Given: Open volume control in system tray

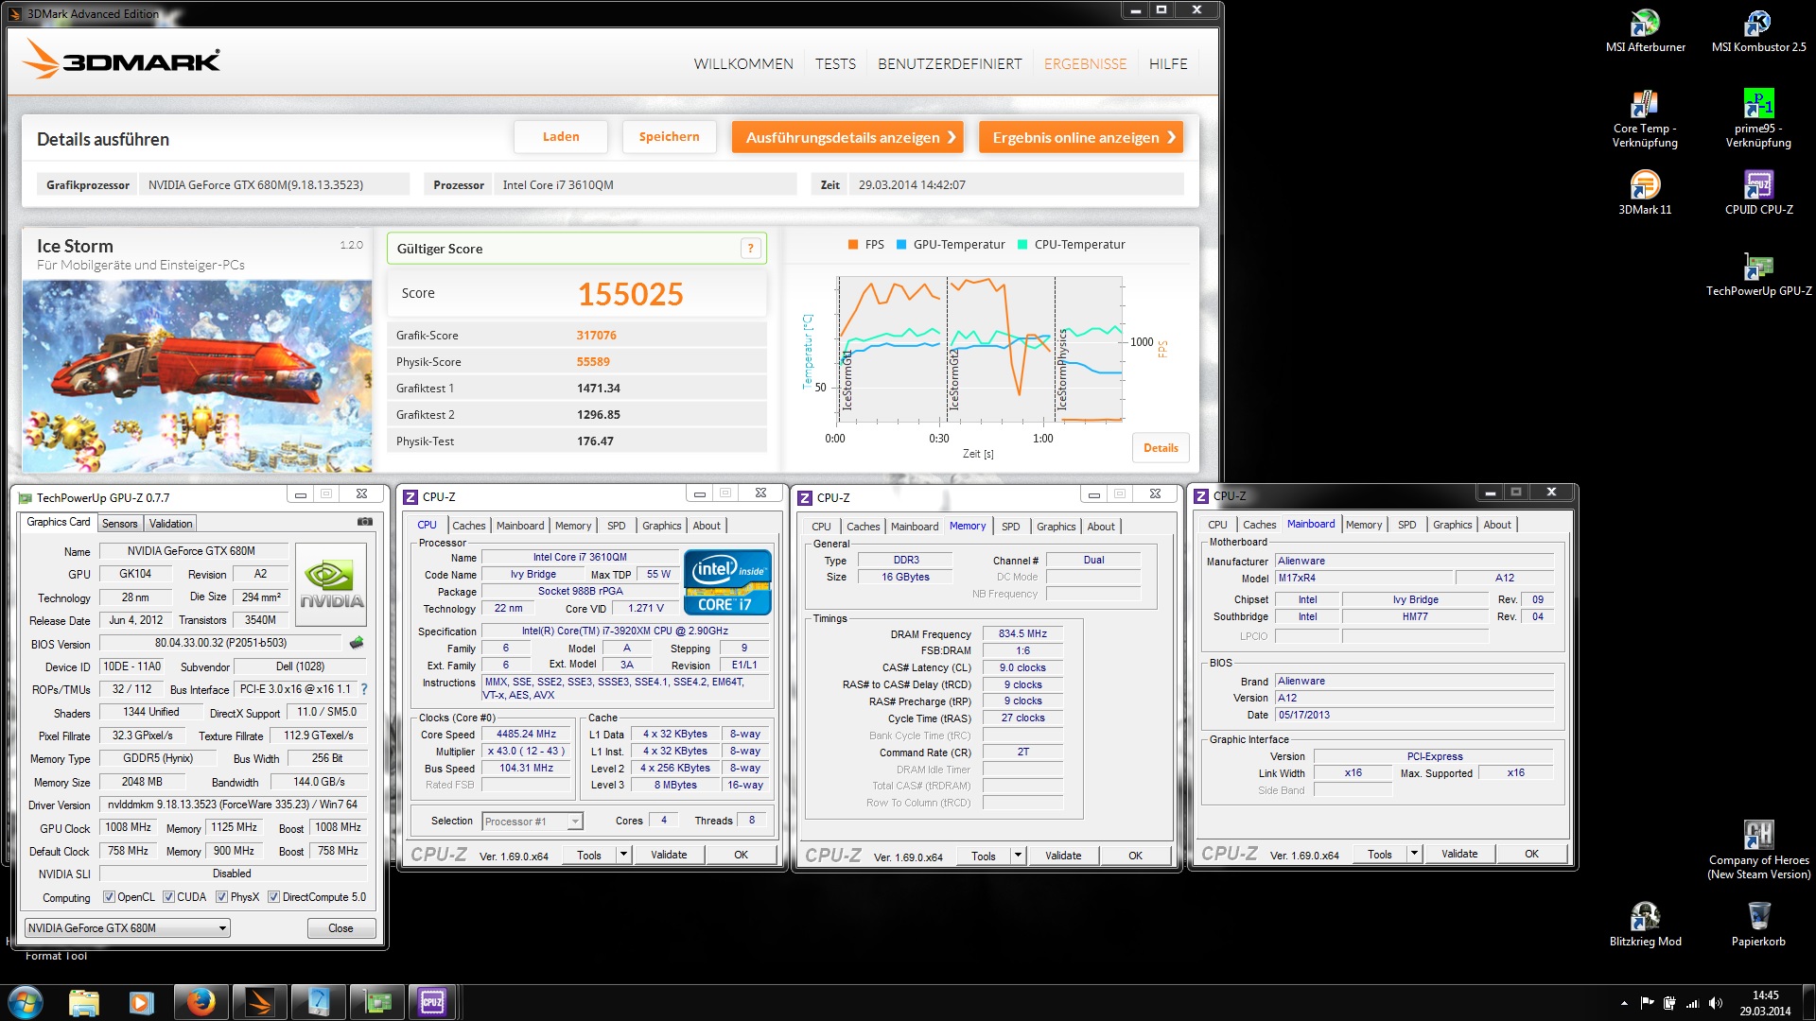Looking at the screenshot, I should coord(1716,1003).
